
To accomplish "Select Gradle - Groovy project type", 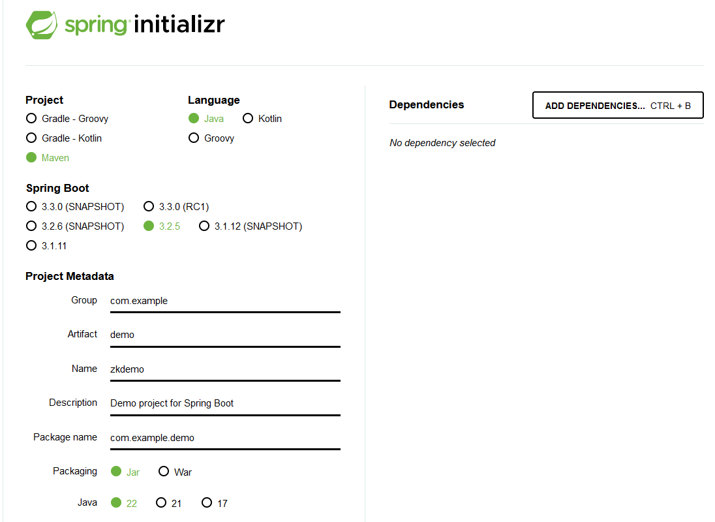I will point(67,119).
